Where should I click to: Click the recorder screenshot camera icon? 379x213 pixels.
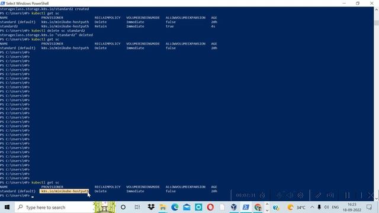[330, 195]
